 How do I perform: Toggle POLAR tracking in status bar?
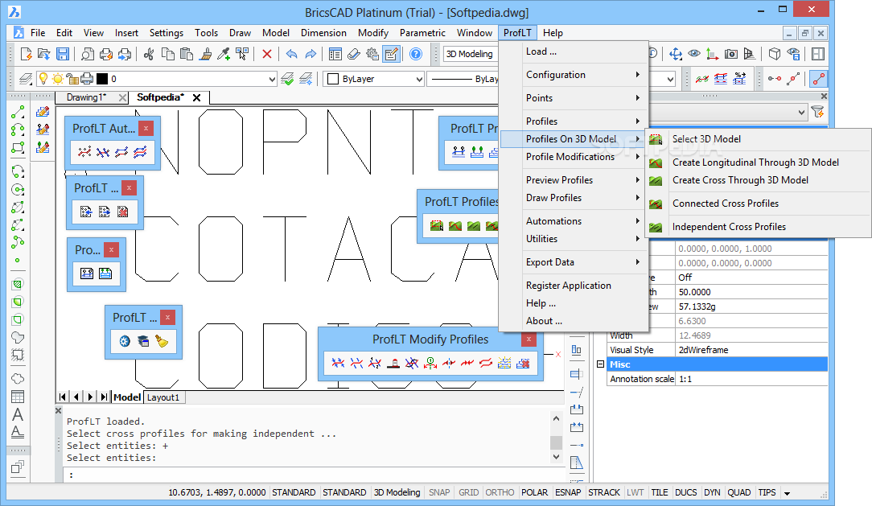pos(534,492)
